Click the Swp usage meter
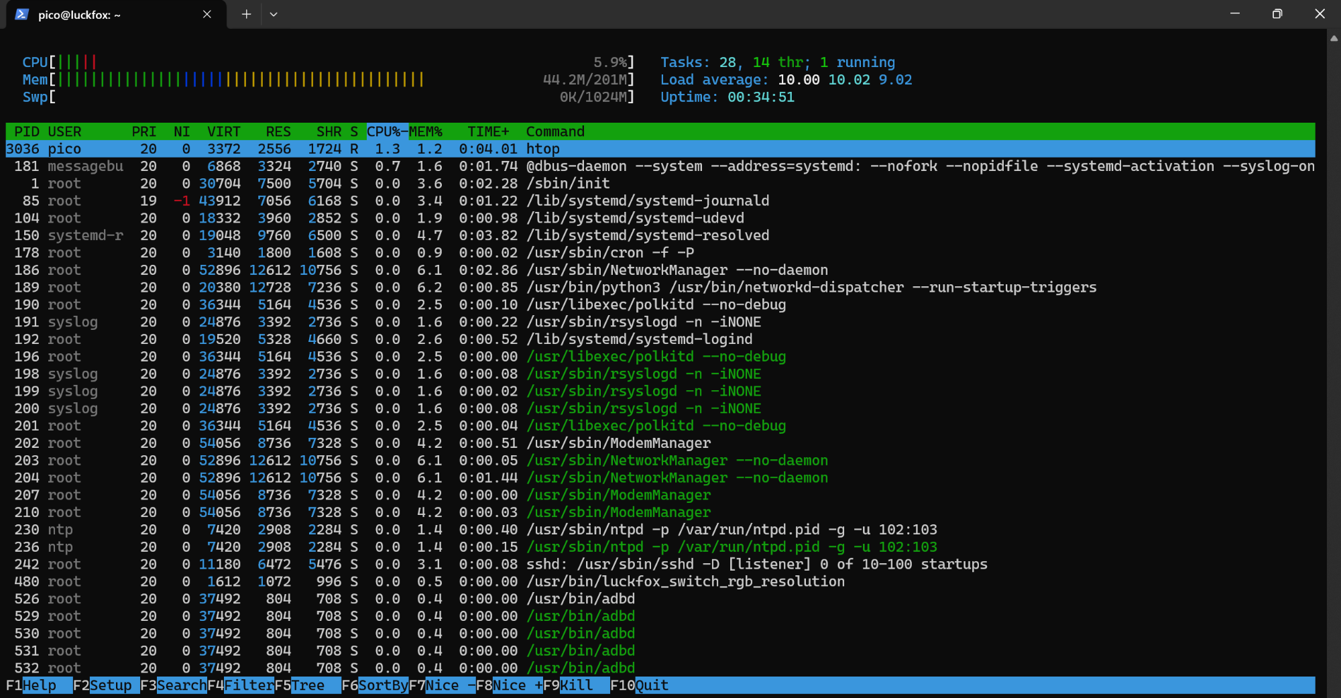The height and width of the screenshot is (698, 1341). tap(329, 97)
